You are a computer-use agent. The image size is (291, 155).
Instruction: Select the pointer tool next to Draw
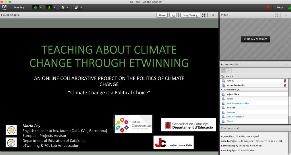coord(172,15)
